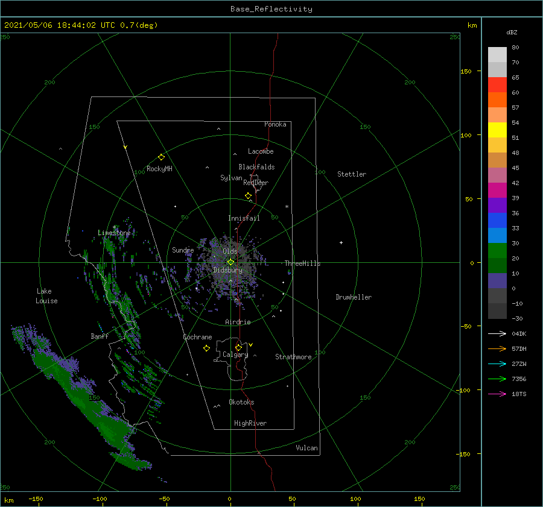This screenshot has height=507, width=543.
Task: Click the 2021/05/06 18:44:02 UTC timestamp
Action: [x=60, y=25]
